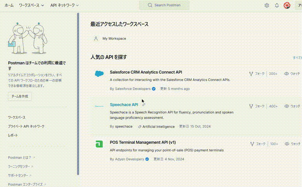Open the user avatar menu

[x=287, y=5]
